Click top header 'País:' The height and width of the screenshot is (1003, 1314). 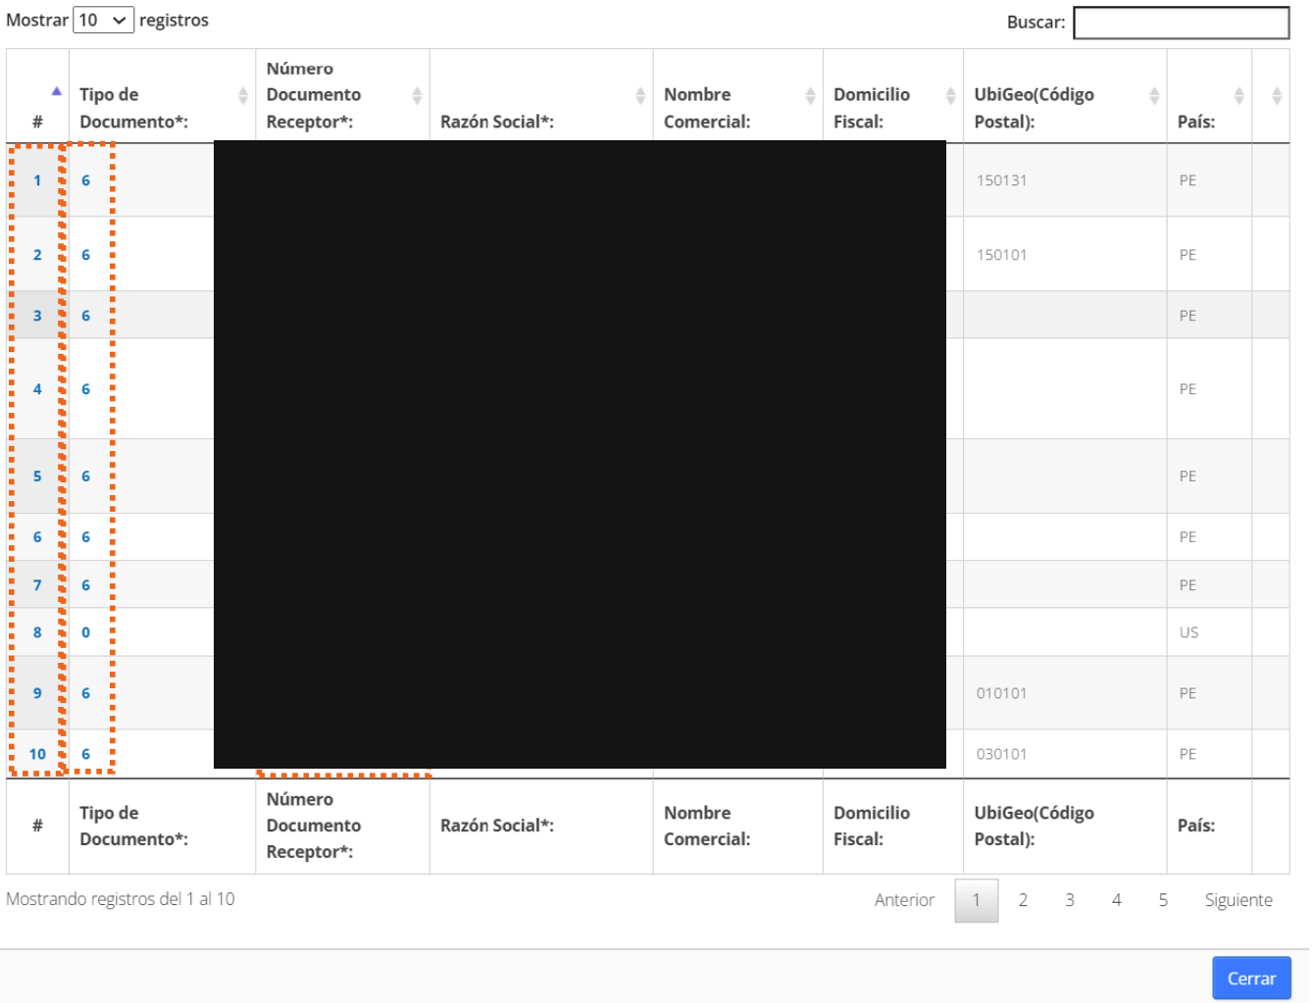1196,122
